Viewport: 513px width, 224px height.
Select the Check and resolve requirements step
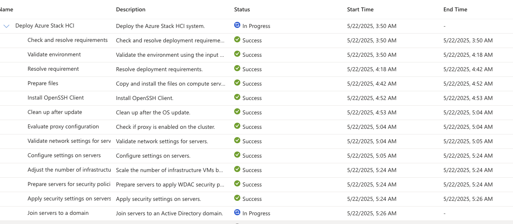point(67,40)
